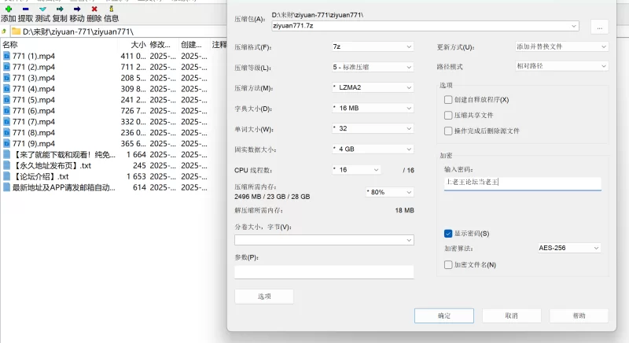This screenshot has height=343, width=629.
Task: Sort by 修改 date column header
Action: pyautogui.click(x=160, y=45)
